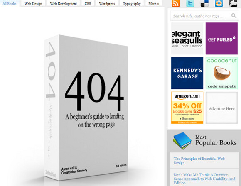Click the Twitter icon
Image resolution: width=241 pixels, height=186 pixels.
pyautogui.click(x=190, y=3)
